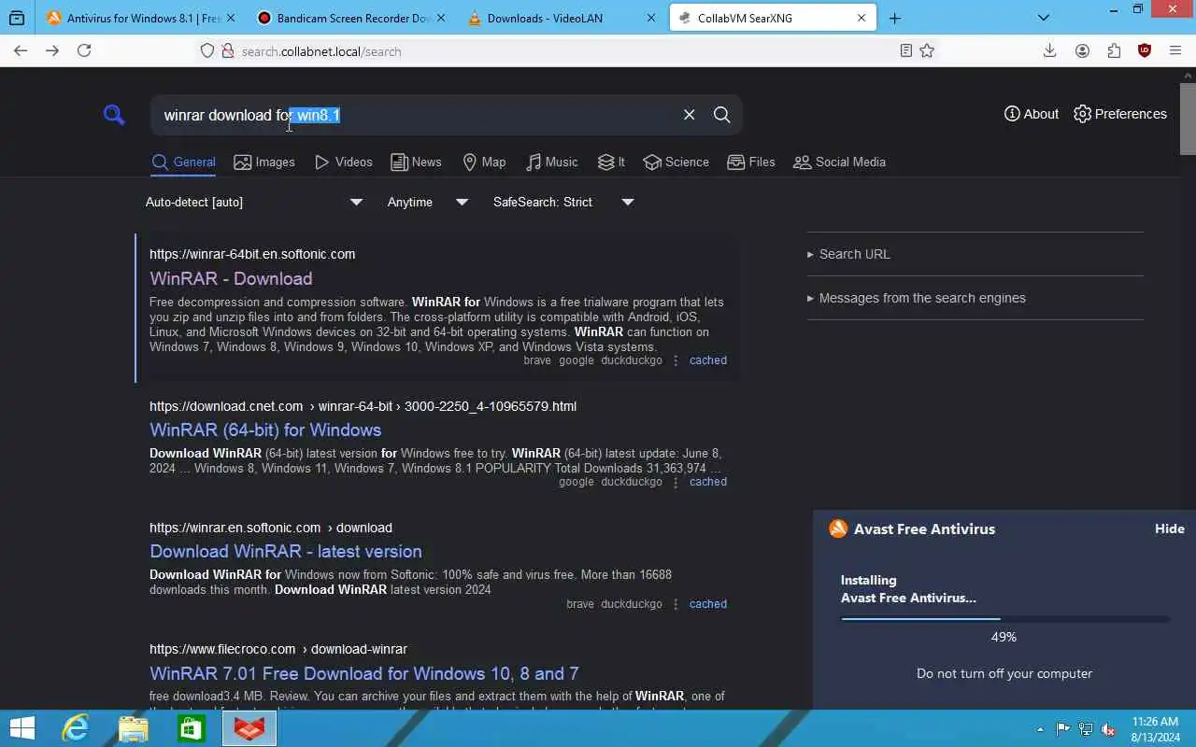This screenshot has height=747, width=1196.
Task: Open the Windows Start button
Action: pyautogui.click(x=21, y=728)
